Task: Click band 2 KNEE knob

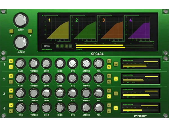Action: coord(60,78)
